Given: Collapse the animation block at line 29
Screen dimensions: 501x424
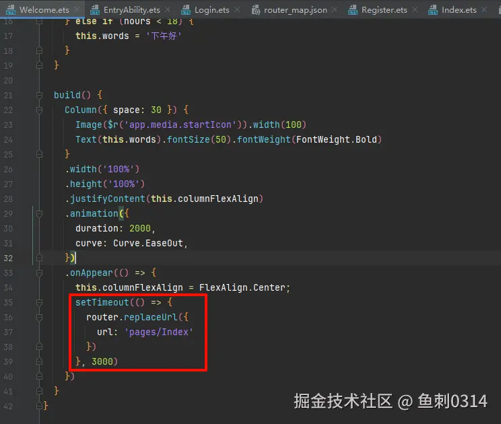Looking at the screenshot, I should coord(39,213).
